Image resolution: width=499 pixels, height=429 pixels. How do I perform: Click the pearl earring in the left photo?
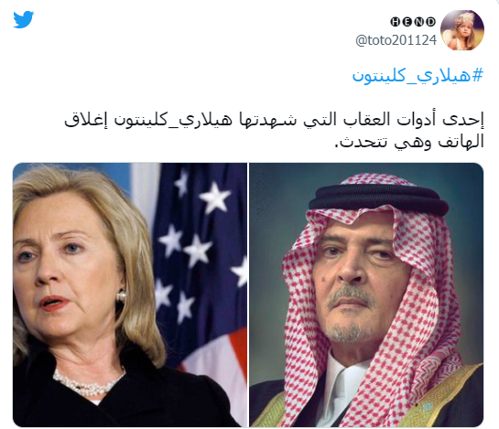121,296
